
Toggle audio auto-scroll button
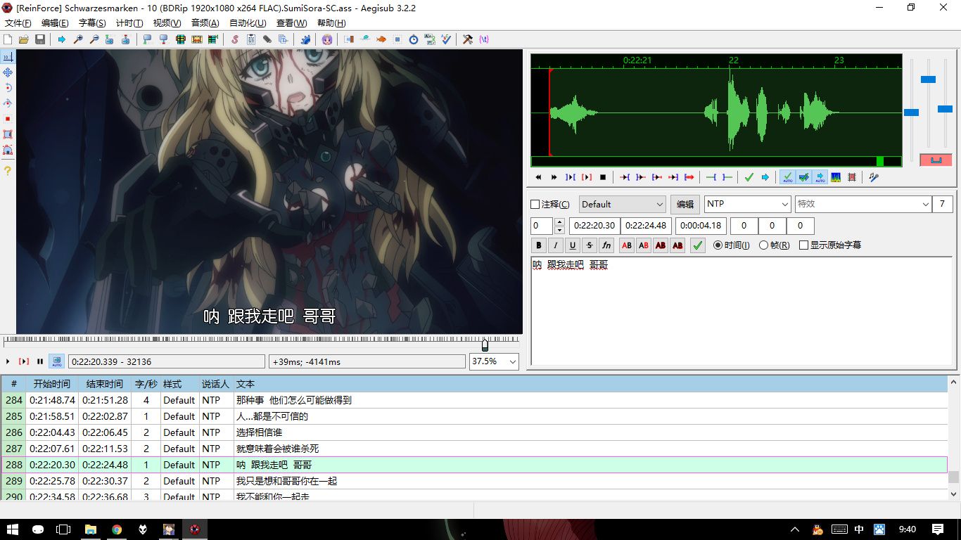pos(820,177)
